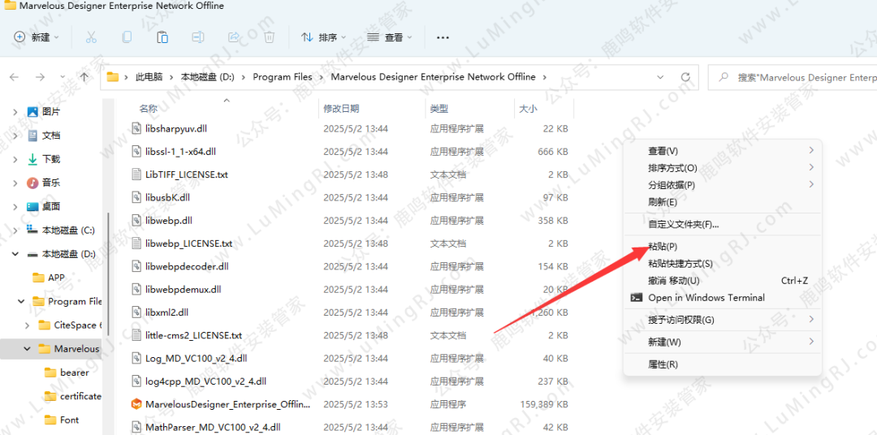Open the 排序 sort dropdown
Screen dimensions: 877x435
[x=323, y=37]
